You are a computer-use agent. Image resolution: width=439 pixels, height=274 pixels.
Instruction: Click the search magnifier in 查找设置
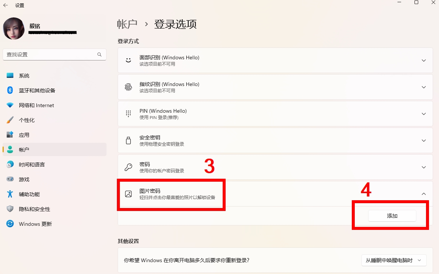99,54
